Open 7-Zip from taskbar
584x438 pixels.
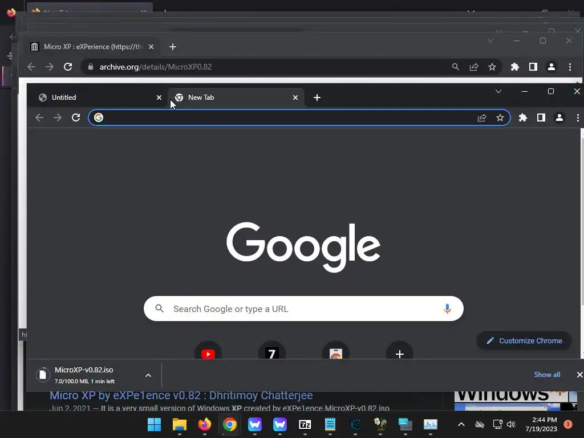click(305, 424)
